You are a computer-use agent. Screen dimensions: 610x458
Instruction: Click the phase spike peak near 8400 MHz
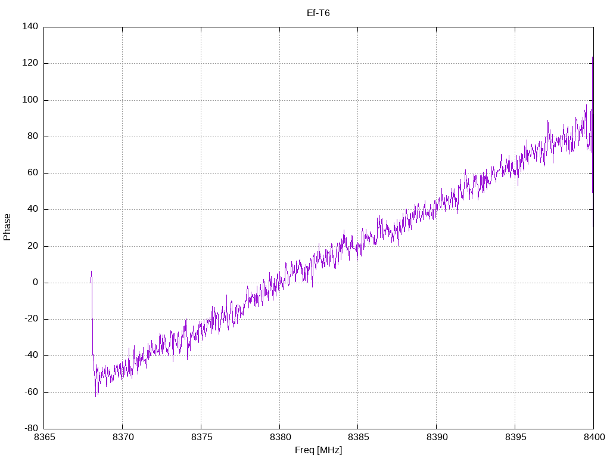click(x=592, y=58)
